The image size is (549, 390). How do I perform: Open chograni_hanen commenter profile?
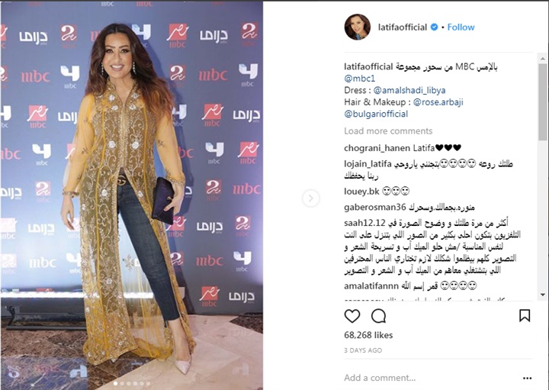click(377, 148)
